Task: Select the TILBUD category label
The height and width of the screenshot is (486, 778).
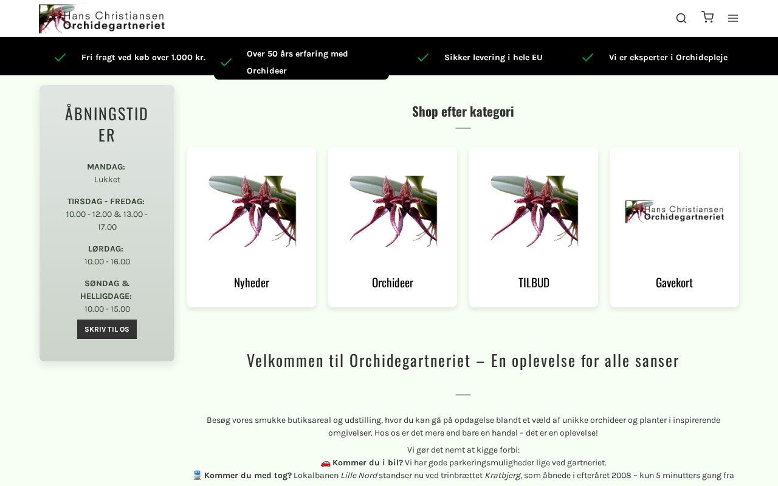Action: coord(534,282)
